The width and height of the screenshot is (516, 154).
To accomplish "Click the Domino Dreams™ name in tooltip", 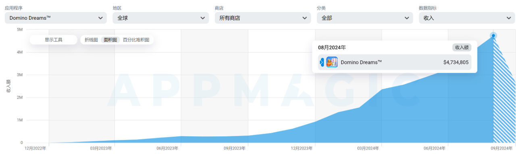I will click(x=361, y=62).
